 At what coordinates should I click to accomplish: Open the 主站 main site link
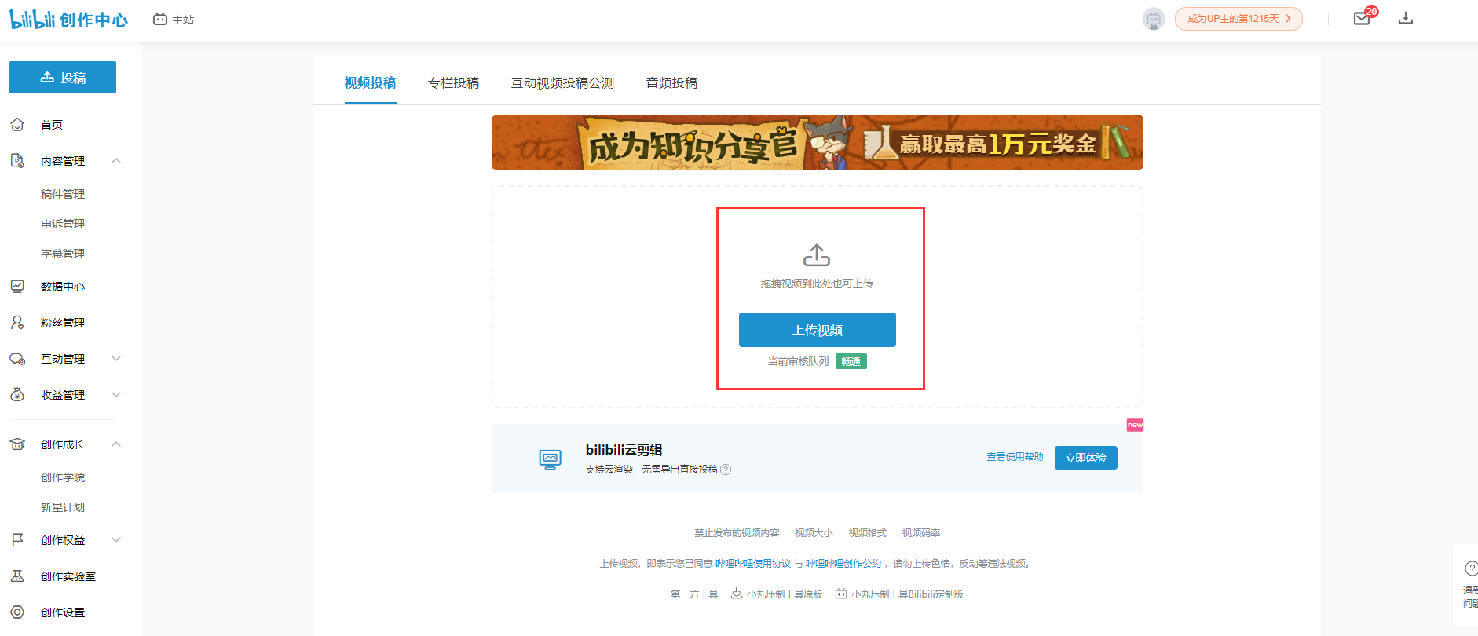click(x=174, y=20)
